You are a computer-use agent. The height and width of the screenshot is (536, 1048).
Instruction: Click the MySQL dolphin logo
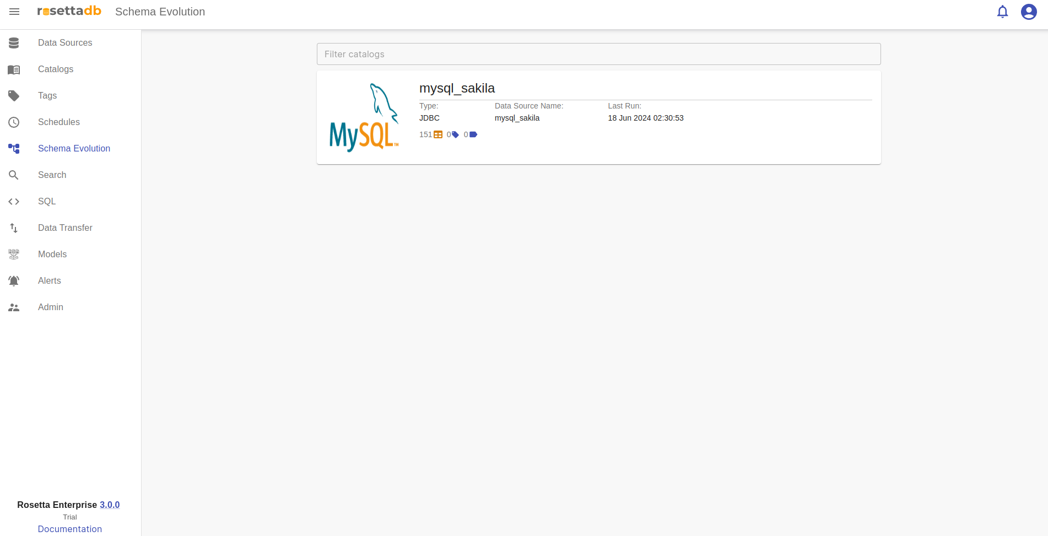pyautogui.click(x=364, y=117)
